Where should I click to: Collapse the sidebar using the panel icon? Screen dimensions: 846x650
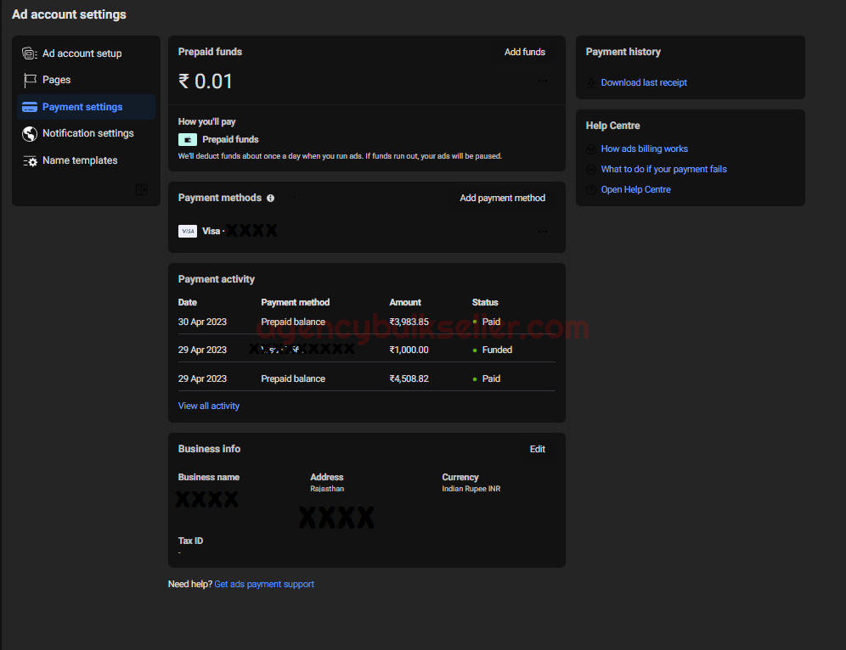coord(142,189)
